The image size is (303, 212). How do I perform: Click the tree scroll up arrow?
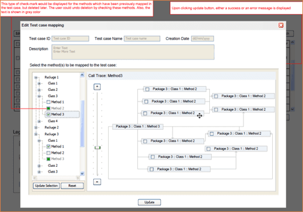coord(82,75)
